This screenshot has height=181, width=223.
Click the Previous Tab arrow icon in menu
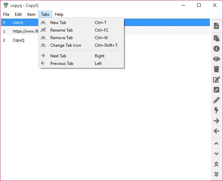point(43,63)
